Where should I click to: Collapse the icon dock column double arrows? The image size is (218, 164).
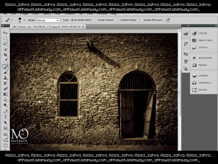188,26
